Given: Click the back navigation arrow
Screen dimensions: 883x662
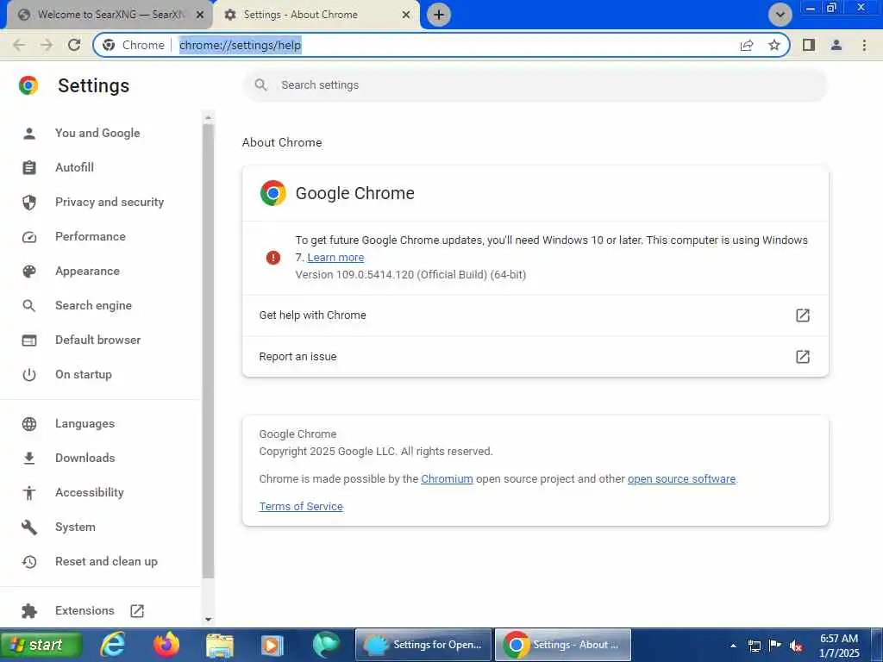Looking at the screenshot, I should [19, 45].
